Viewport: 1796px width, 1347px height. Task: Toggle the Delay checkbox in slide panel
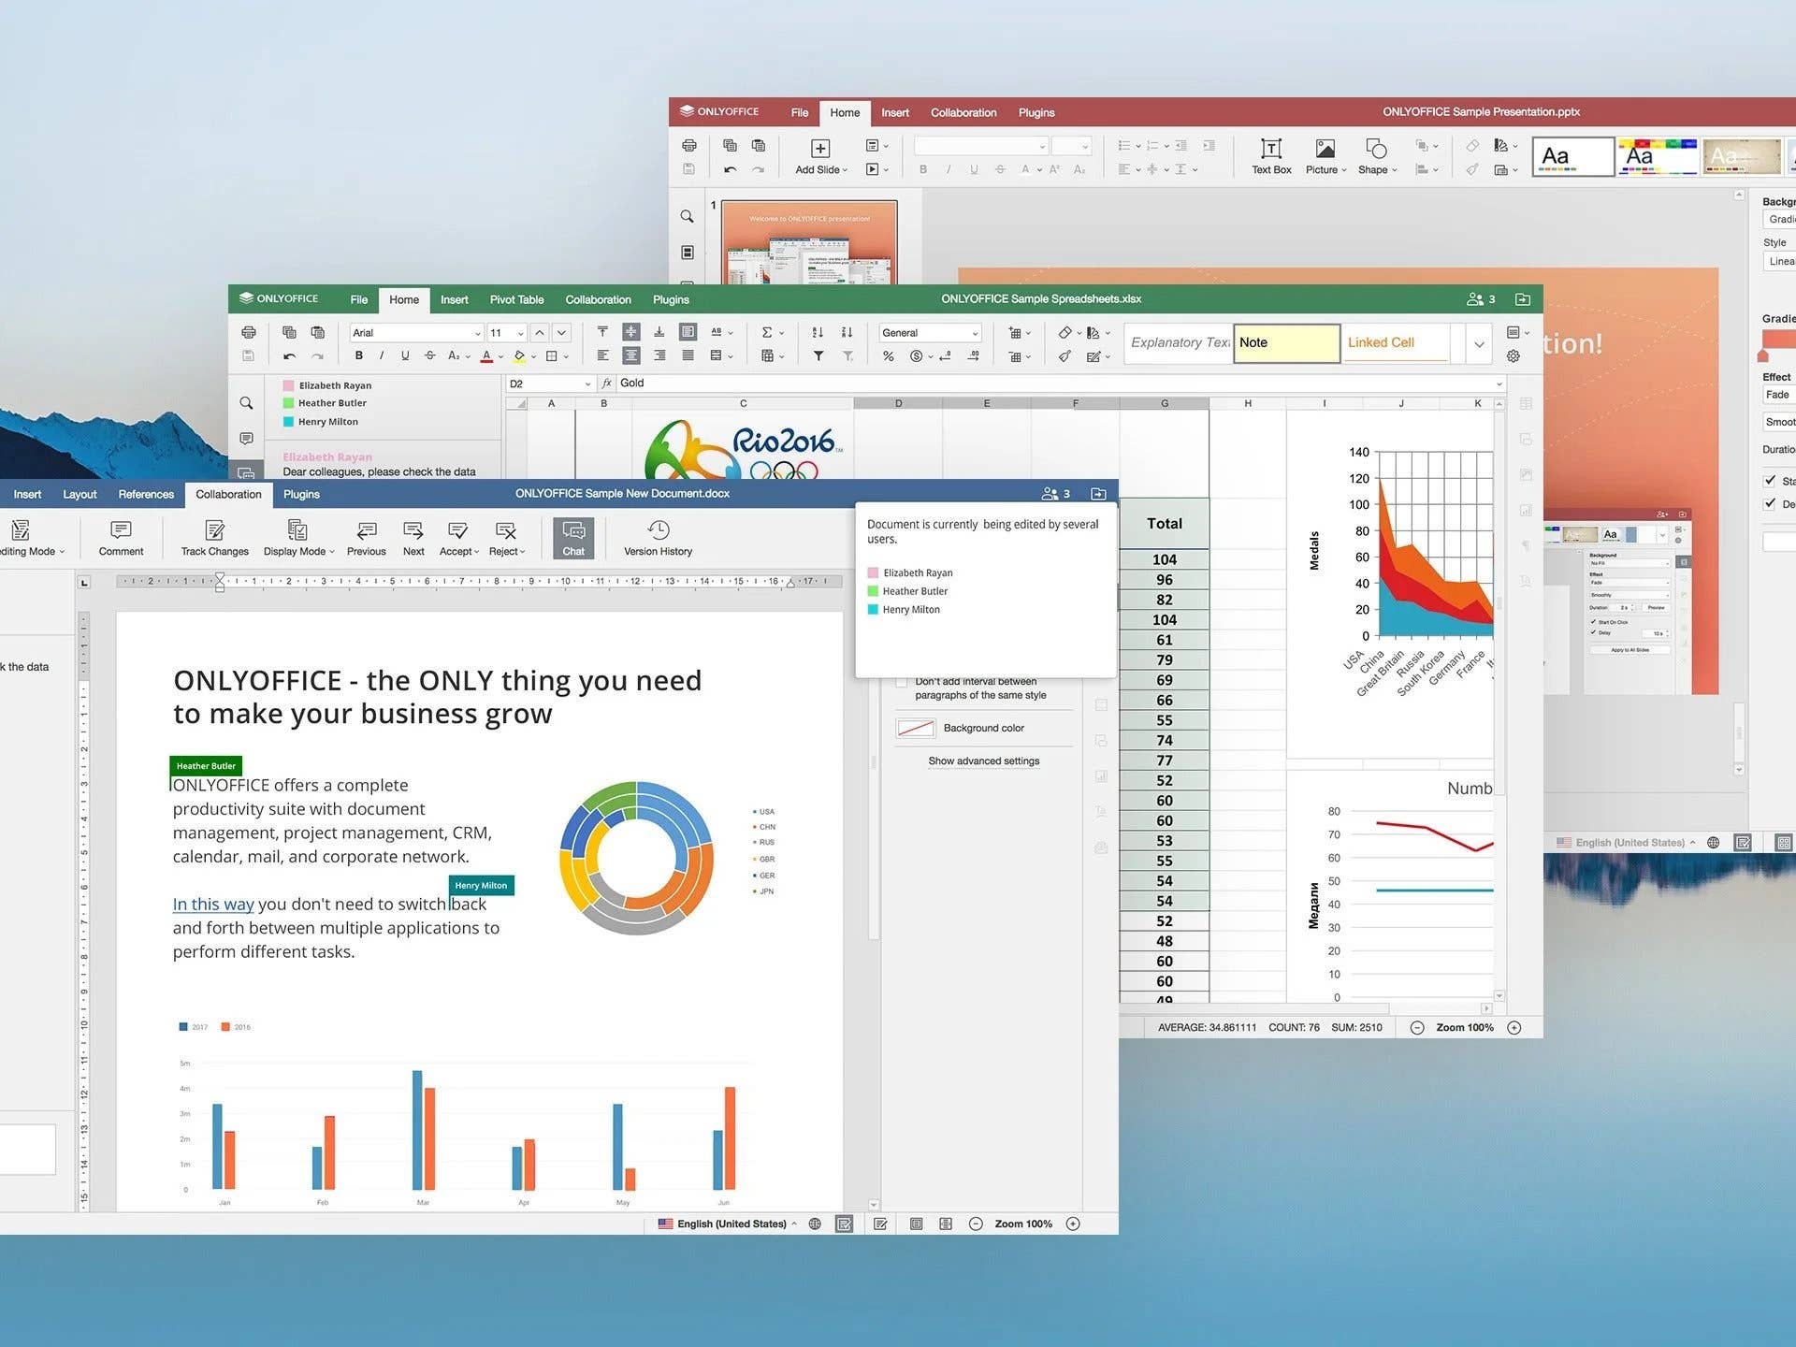coord(1769,503)
